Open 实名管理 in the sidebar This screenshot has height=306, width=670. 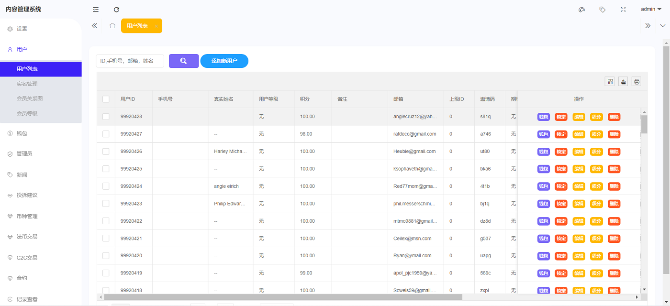[x=27, y=84]
